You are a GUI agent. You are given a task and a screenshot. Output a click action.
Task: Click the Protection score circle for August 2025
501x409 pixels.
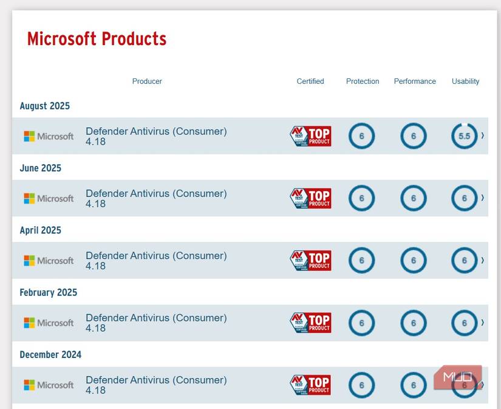pos(361,136)
